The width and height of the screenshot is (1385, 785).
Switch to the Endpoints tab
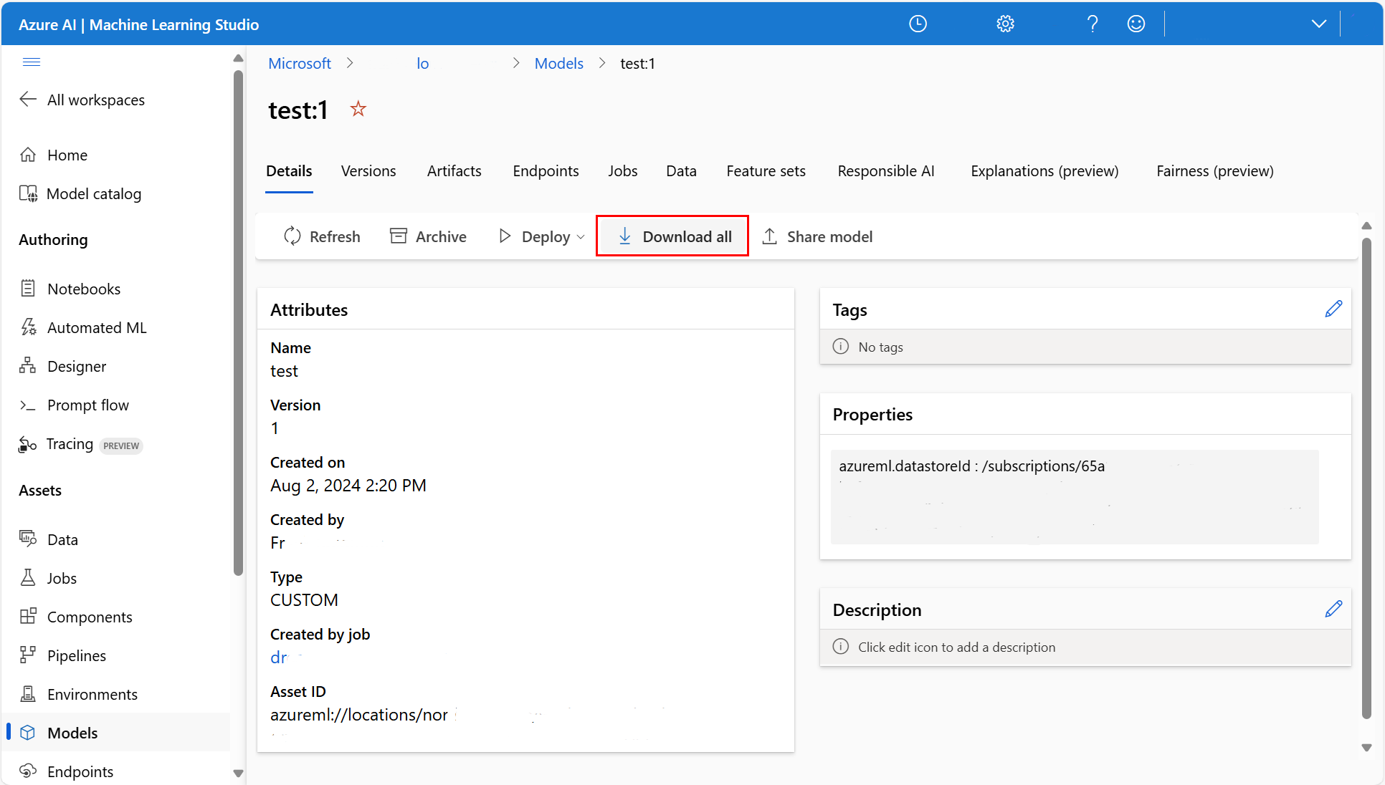tap(546, 170)
